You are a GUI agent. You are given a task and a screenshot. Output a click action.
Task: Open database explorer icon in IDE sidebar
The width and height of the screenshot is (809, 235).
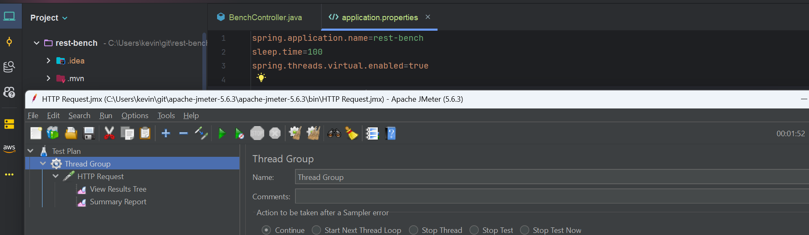coord(9,67)
